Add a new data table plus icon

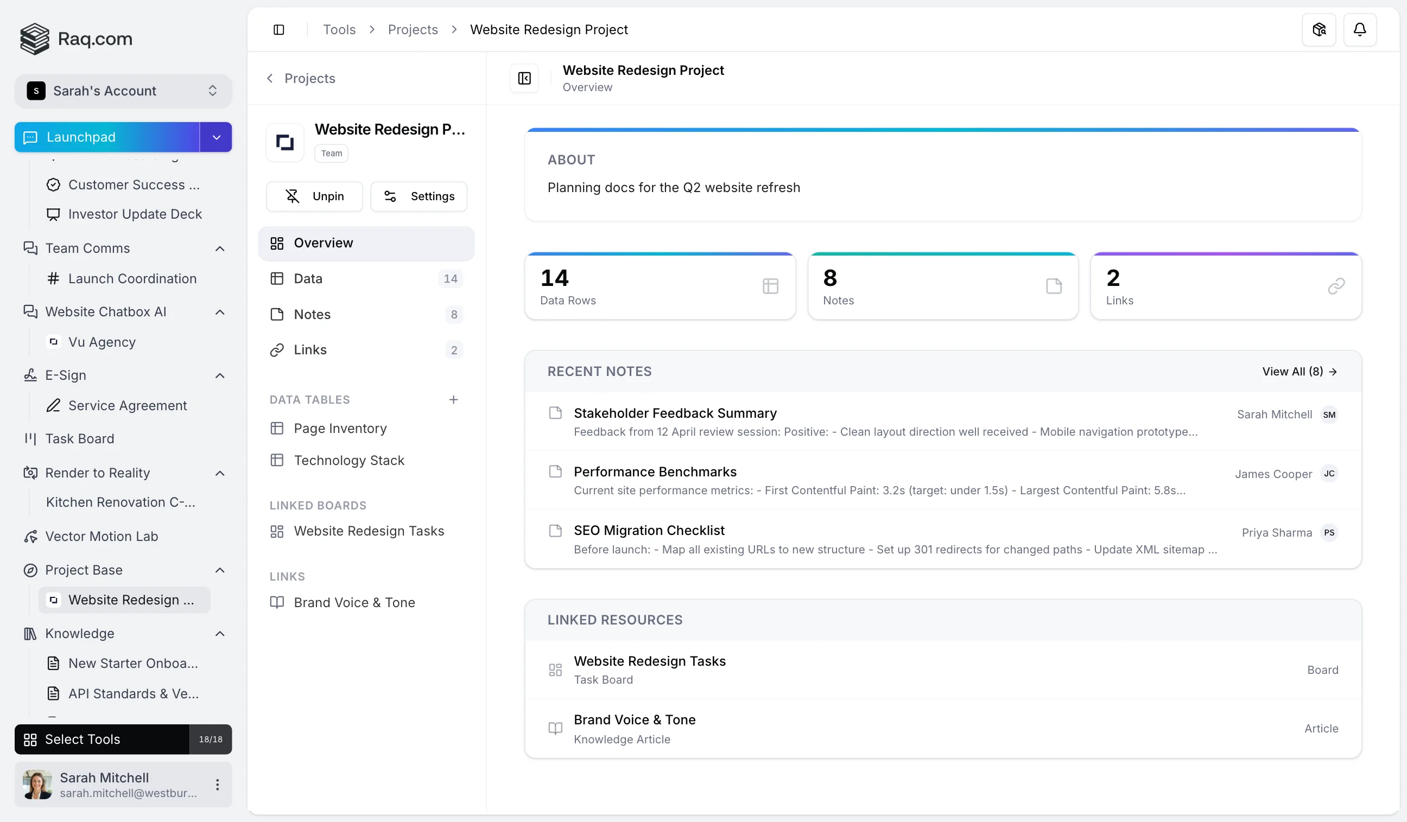[x=453, y=399]
